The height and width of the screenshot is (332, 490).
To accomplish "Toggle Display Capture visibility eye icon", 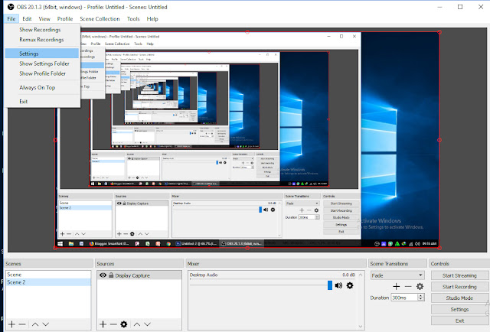I will coord(103,275).
